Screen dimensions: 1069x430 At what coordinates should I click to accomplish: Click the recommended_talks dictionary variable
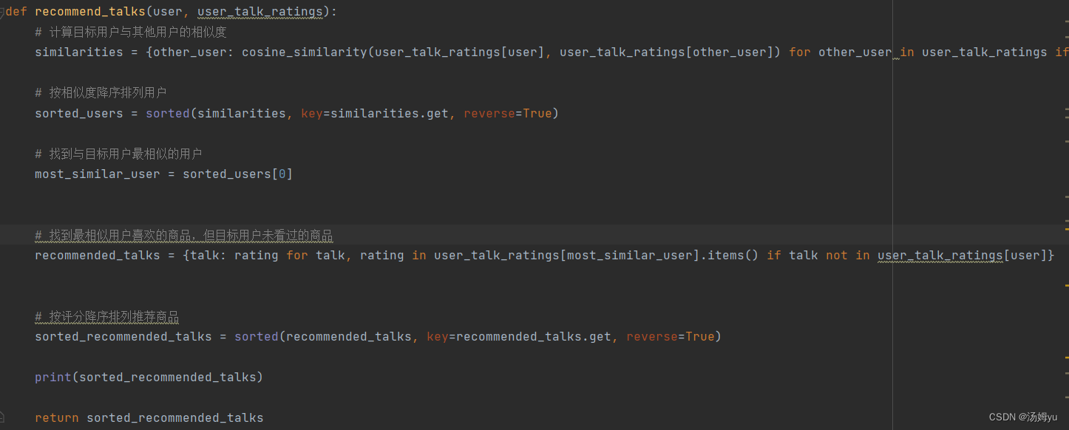coord(98,255)
